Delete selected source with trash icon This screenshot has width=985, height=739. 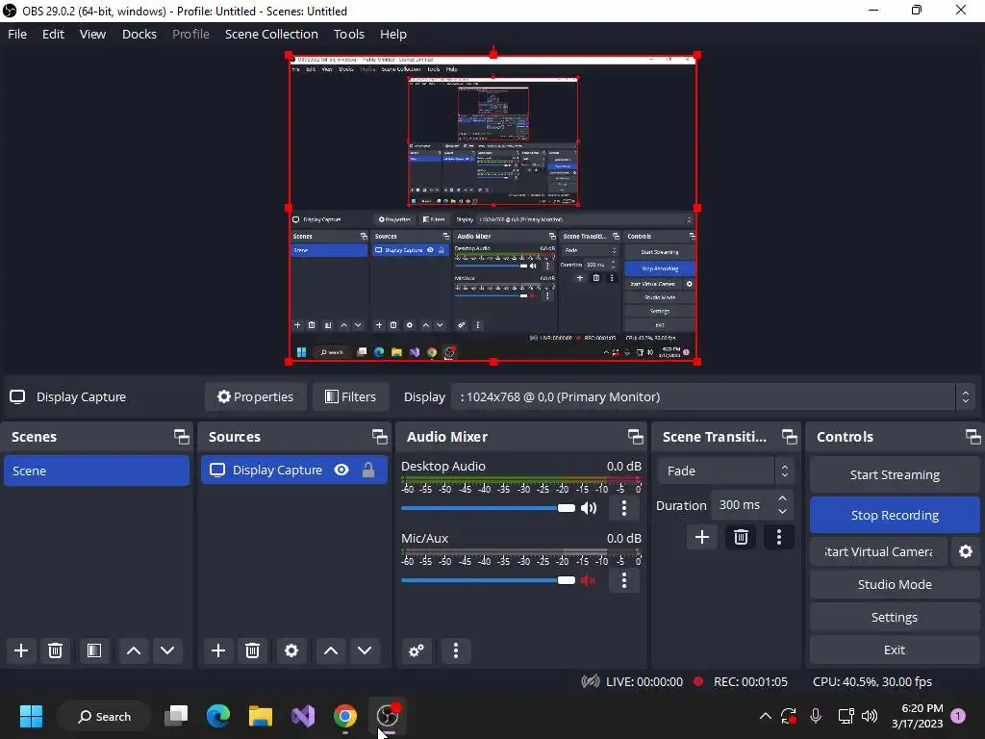[x=253, y=650]
